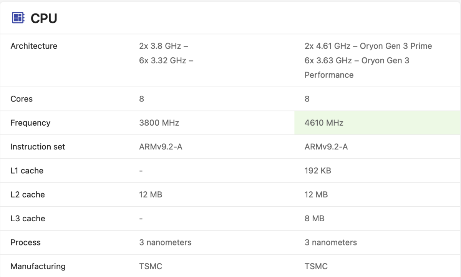The height and width of the screenshot is (277, 461).
Task: Click the CPU chip icon
Action: (x=18, y=18)
